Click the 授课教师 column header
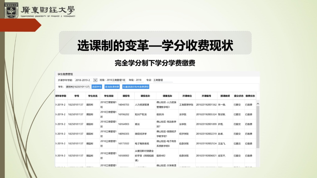Viewport: 317px width, 178px height. point(225,96)
